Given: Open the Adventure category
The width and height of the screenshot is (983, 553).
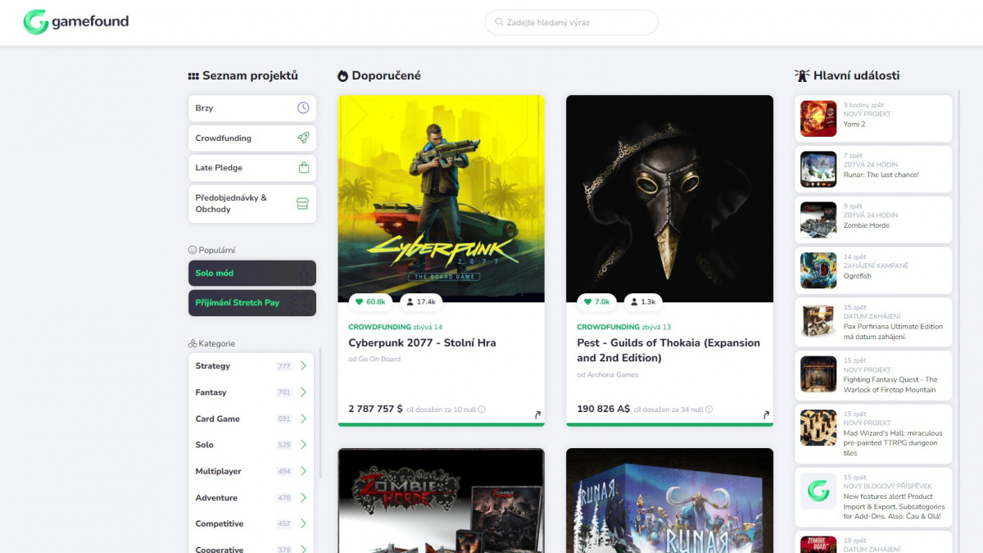Looking at the screenshot, I should pyautogui.click(x=251, y=497).
